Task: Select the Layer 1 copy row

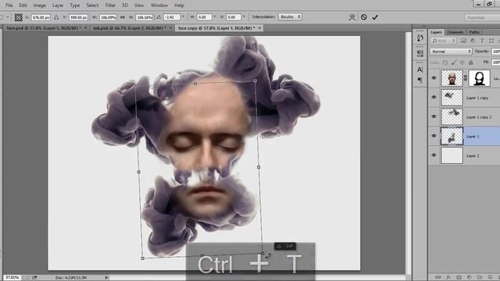Action: 464,98
